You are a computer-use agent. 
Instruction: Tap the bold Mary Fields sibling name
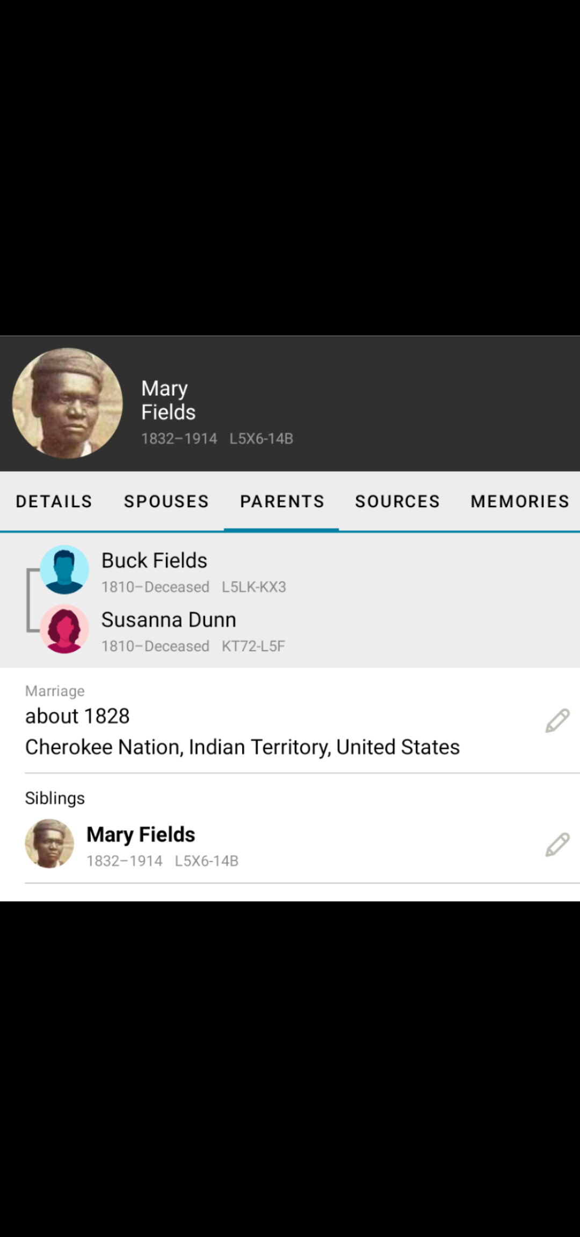pos(141,834)
